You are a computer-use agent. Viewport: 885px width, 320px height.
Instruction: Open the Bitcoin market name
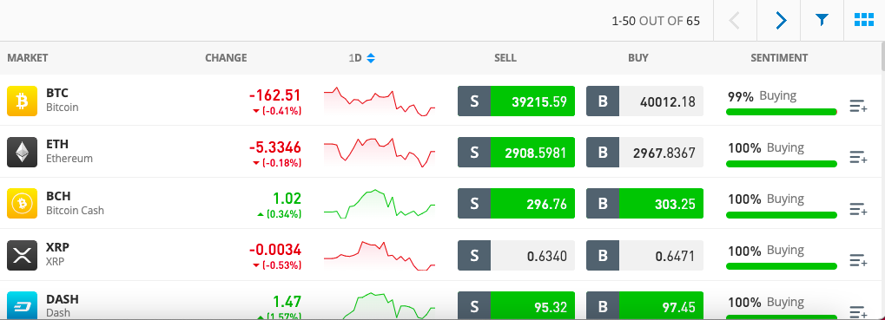[62, 107]
